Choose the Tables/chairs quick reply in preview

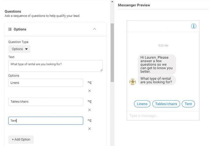(166, 104)
